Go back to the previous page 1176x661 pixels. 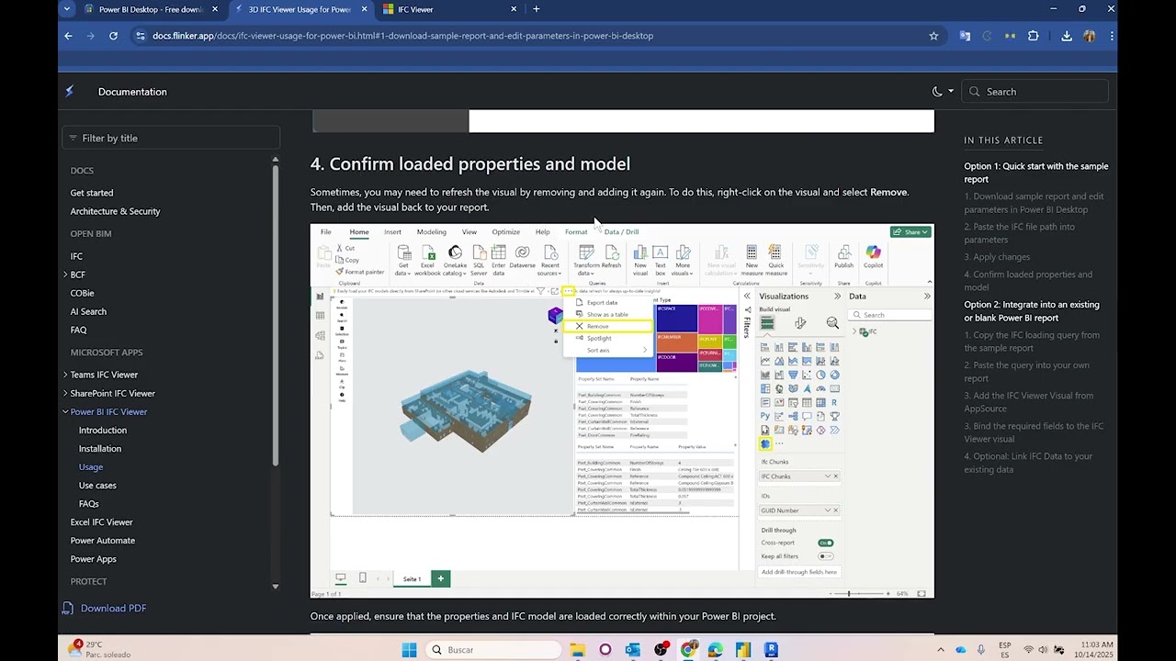pyautogui.click(x=68, y=36)
